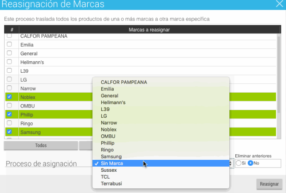Uncheck the Samsung brand checkbox
286x193 pixels.
9,132
